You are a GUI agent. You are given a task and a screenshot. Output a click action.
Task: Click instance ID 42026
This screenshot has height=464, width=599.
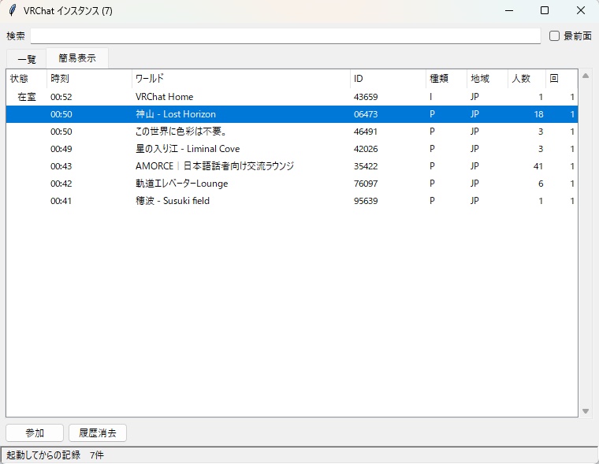point(366,149)
